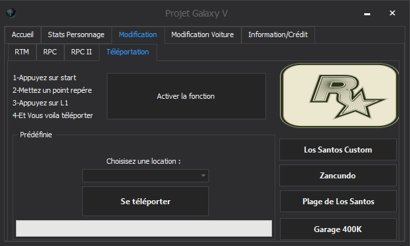This screenshot has width=410, height=246.
Task: Click the '1-Appuyez sur start' instruction text
Action: point(44,78)
